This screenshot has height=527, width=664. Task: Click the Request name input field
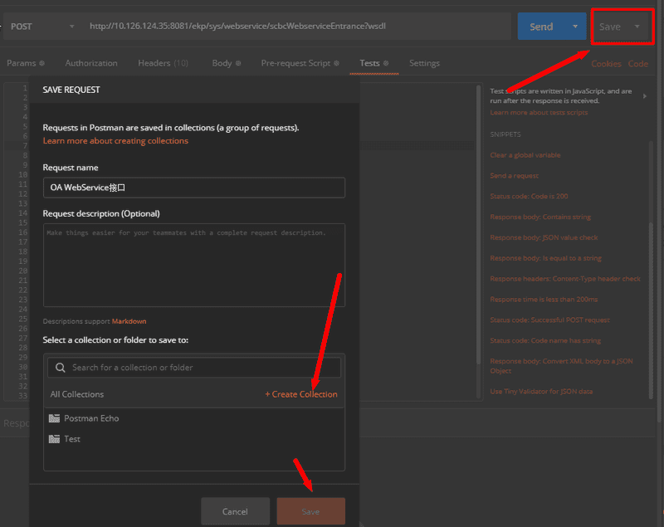click(x=193, y=188)
